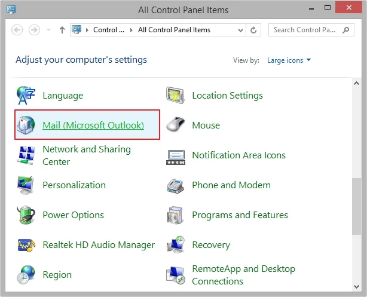The width and height of the screenshot is (367, 297).
Task: Open the Mail (Microsoft Outlook) link
Action: (x=93, y=125)
